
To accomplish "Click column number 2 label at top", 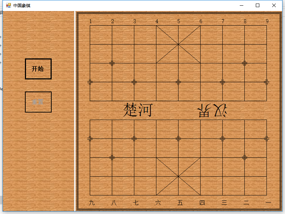I will 113,21.
